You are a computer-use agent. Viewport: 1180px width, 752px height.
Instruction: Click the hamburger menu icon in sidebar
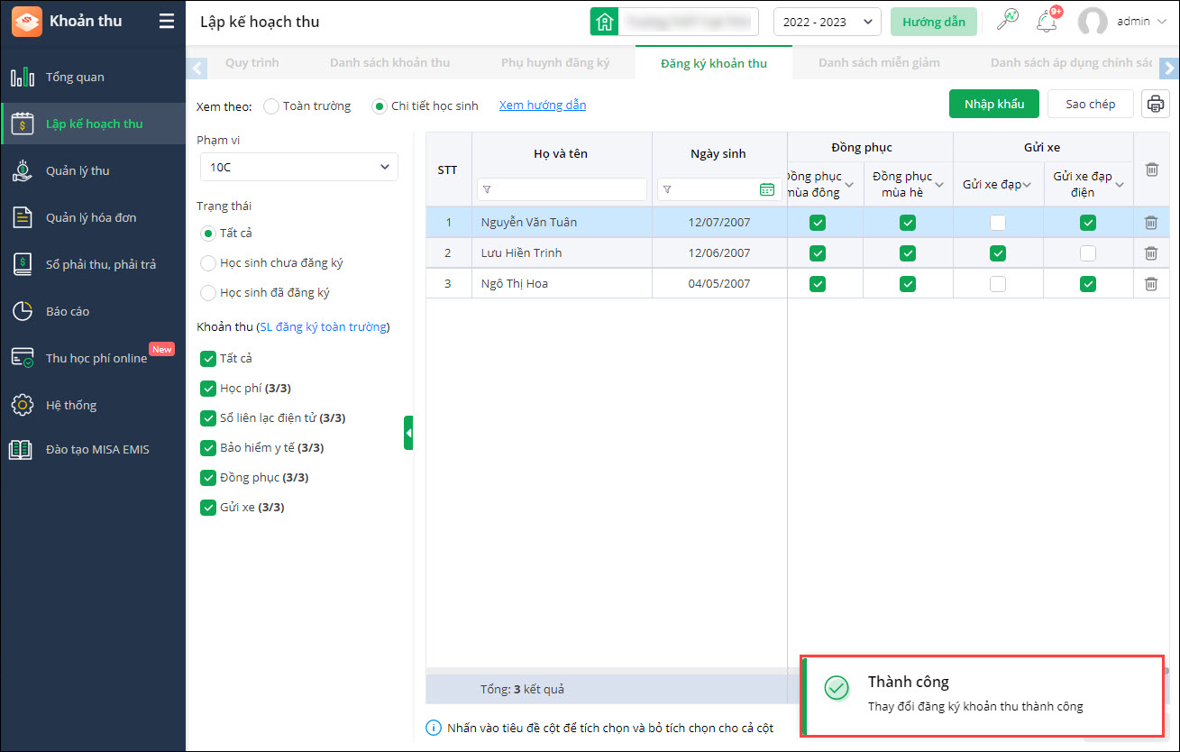(167, 21)
